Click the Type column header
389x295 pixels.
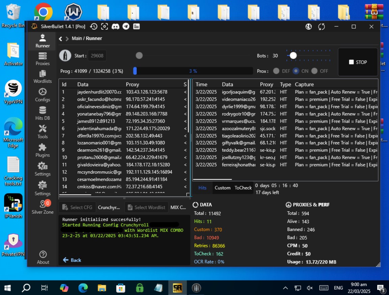click(285, 85)
